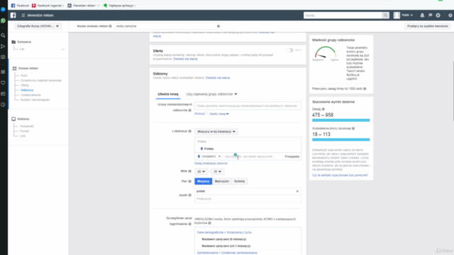The width and height of the screenshot is (454, 255).
Task: Open the notifications bell icon
Action: (x=422, y=16)
